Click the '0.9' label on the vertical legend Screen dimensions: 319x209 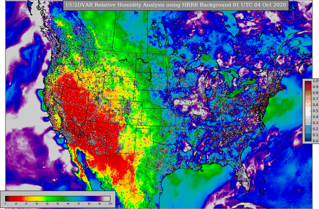(315, 87)
